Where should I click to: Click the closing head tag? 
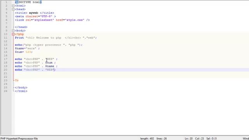[x=21, y=27]
